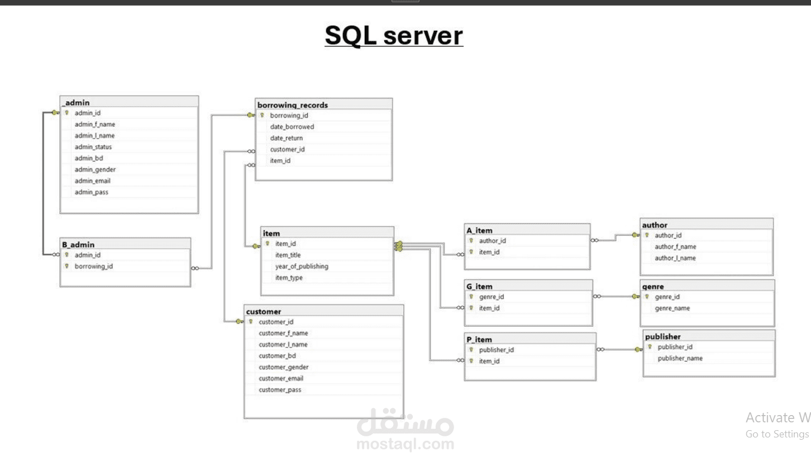Click the customer_gender row in the customer table
The height and width of the screenshot is (462, 811).
(x=283, y=367)
